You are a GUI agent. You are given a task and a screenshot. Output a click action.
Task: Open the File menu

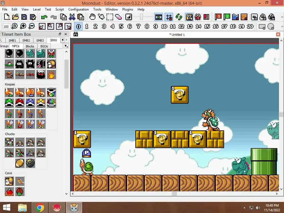[x=5, y=9]
